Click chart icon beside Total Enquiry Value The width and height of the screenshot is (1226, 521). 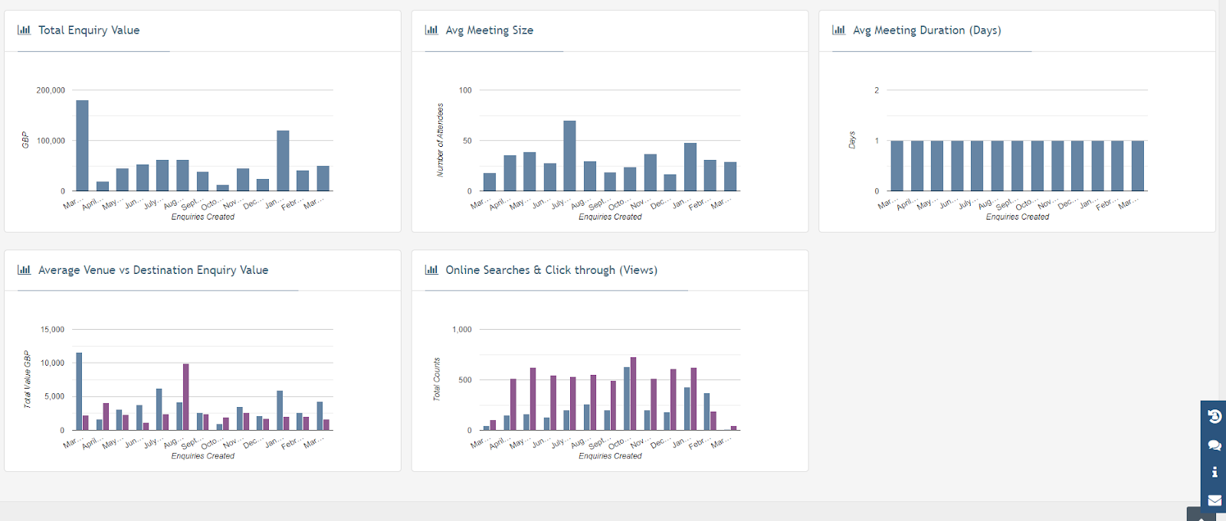click(x=24, y=30)
